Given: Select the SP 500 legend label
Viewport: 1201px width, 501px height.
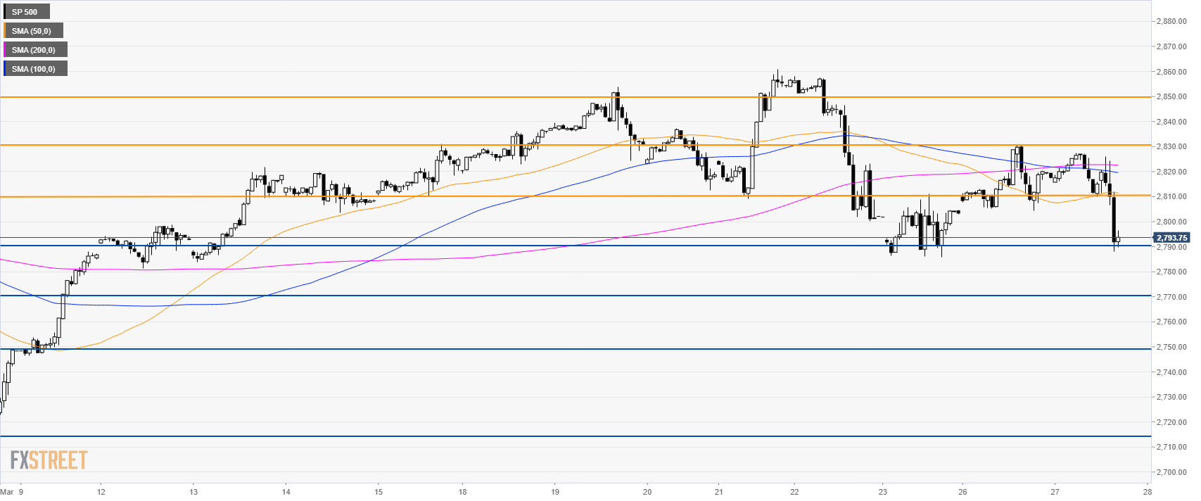Looking at the screenshot, I should click(x=26, y=12).
